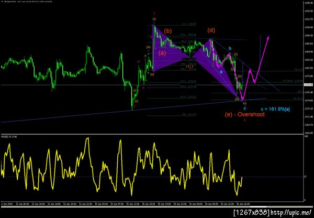Click the red '3' label above the peak
Image resolution: width=314 pixels, height=218 pixels.
(x=154, y=14)
